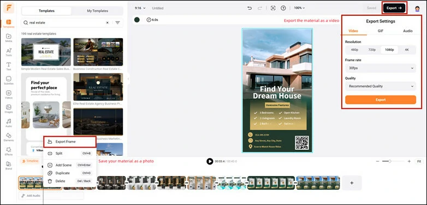Zoom out the timeline with minus

[x=377, y=161]
